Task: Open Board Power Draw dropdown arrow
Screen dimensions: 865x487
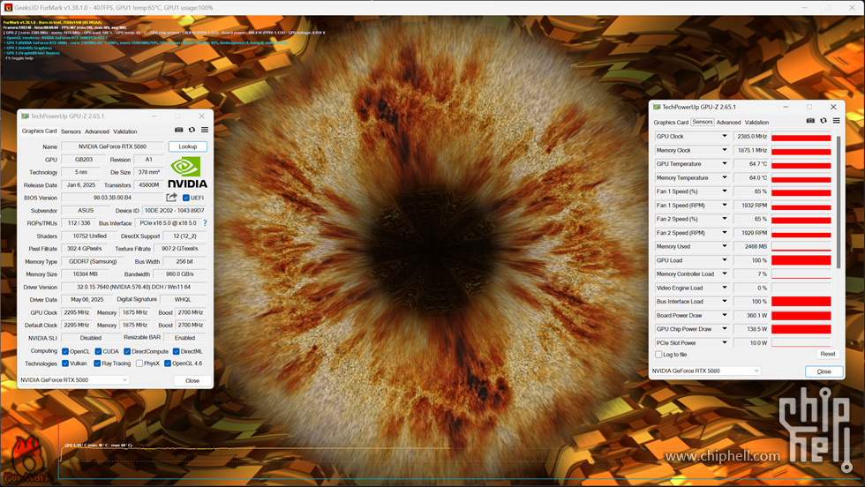Action: click(x=725, y=315)
